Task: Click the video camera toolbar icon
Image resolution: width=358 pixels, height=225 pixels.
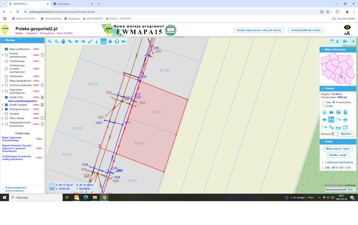Action: (124, 41)
